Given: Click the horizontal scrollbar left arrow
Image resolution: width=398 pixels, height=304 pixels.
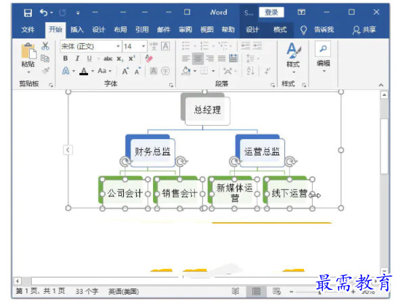Looking at the screenshot, I should pos(18,281).
